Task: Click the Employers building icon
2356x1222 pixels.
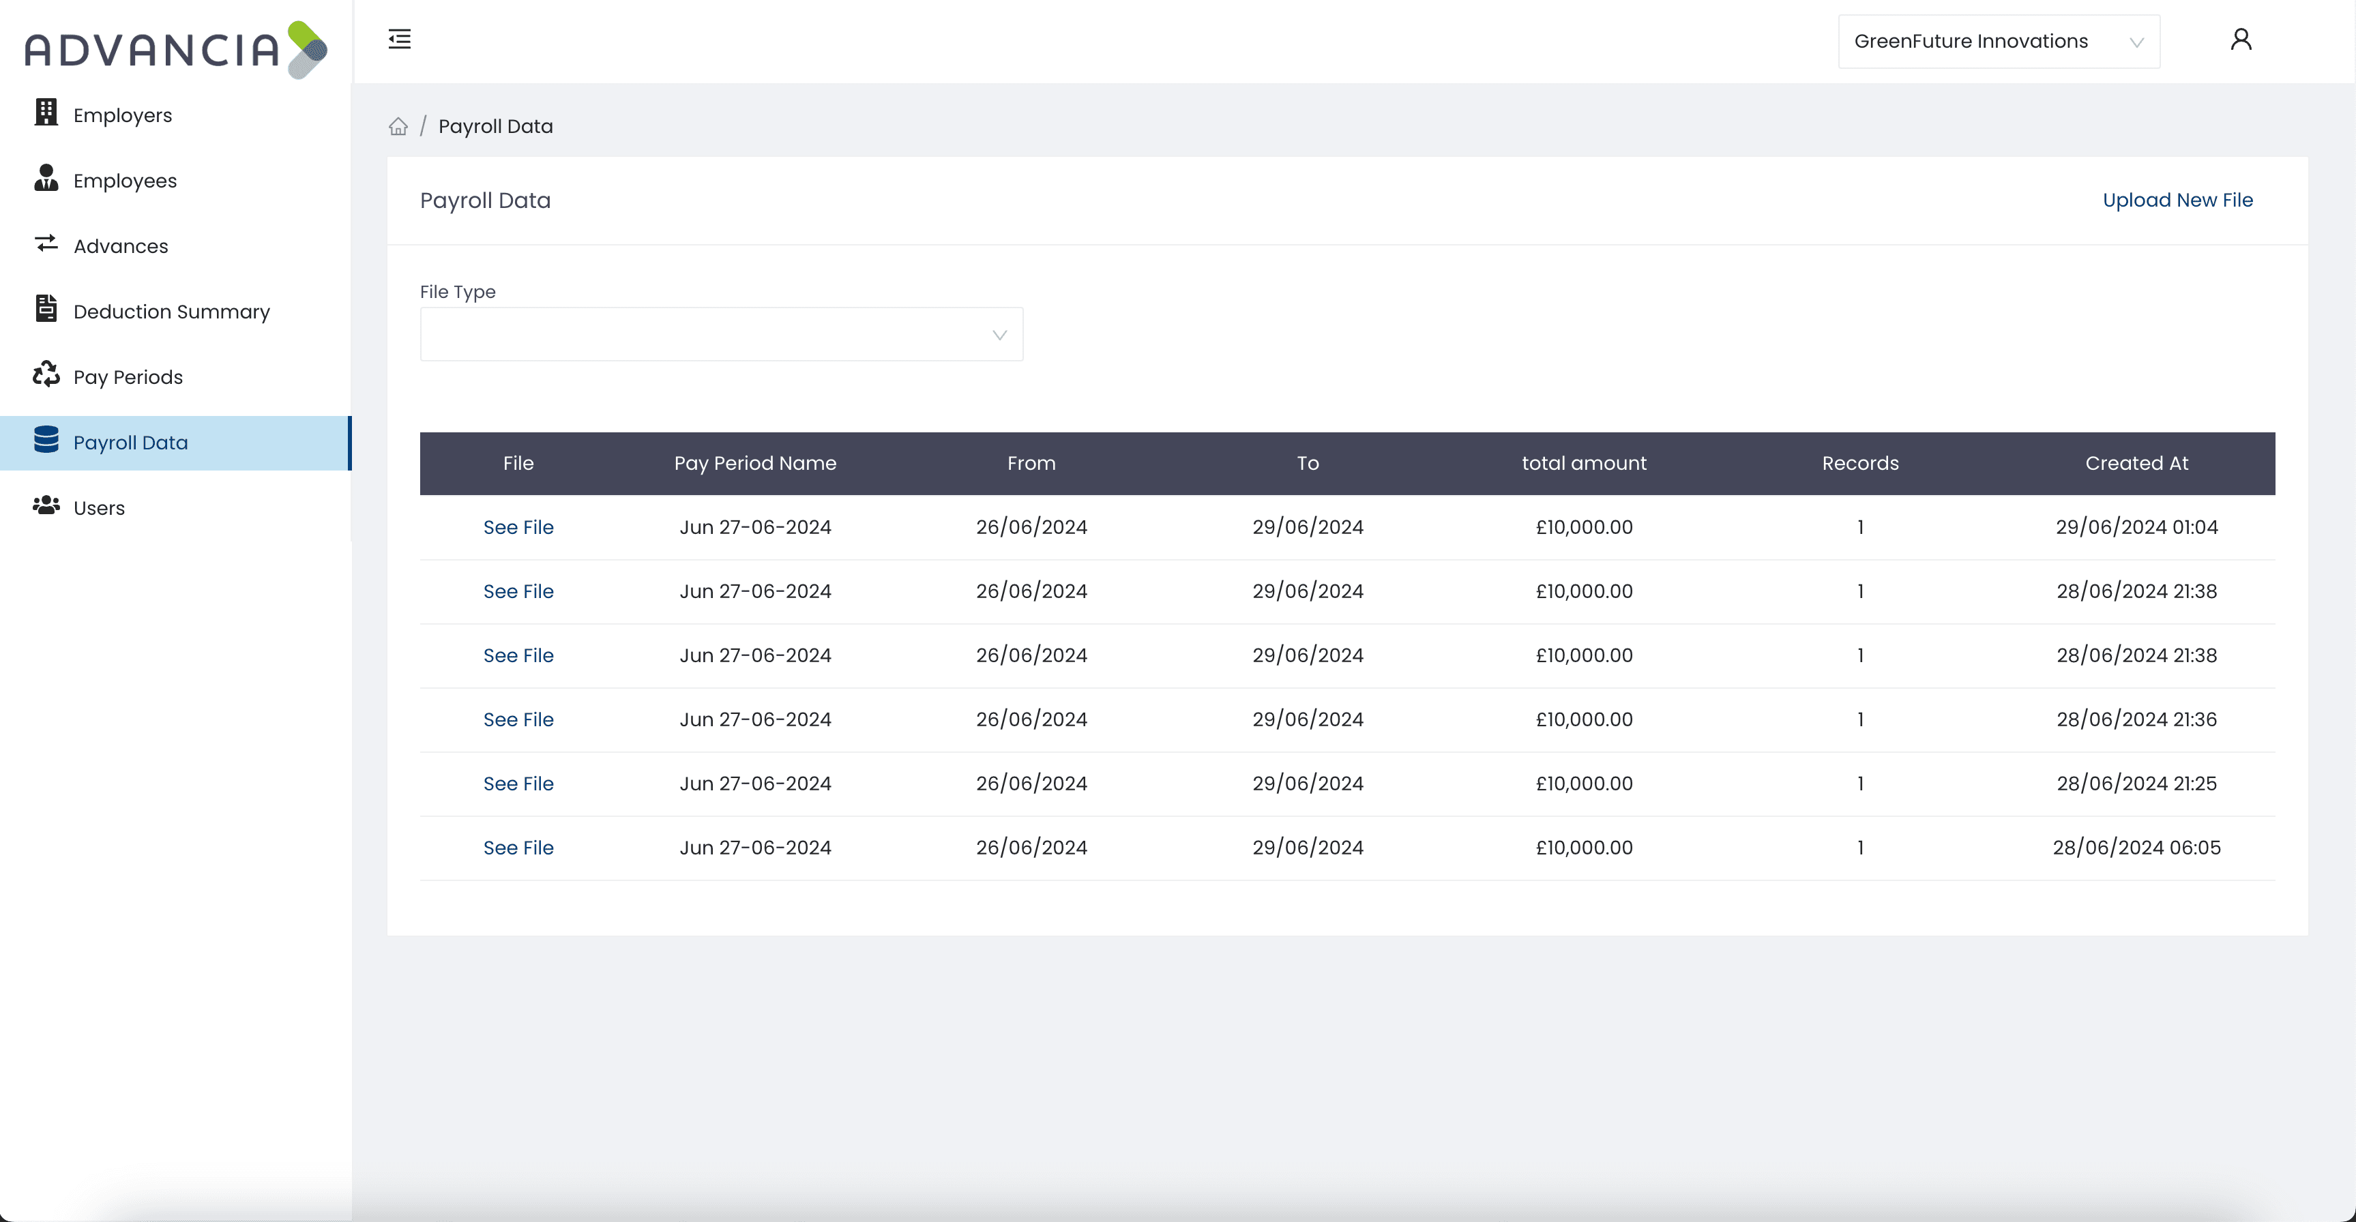Action: [x=46, y=113]
